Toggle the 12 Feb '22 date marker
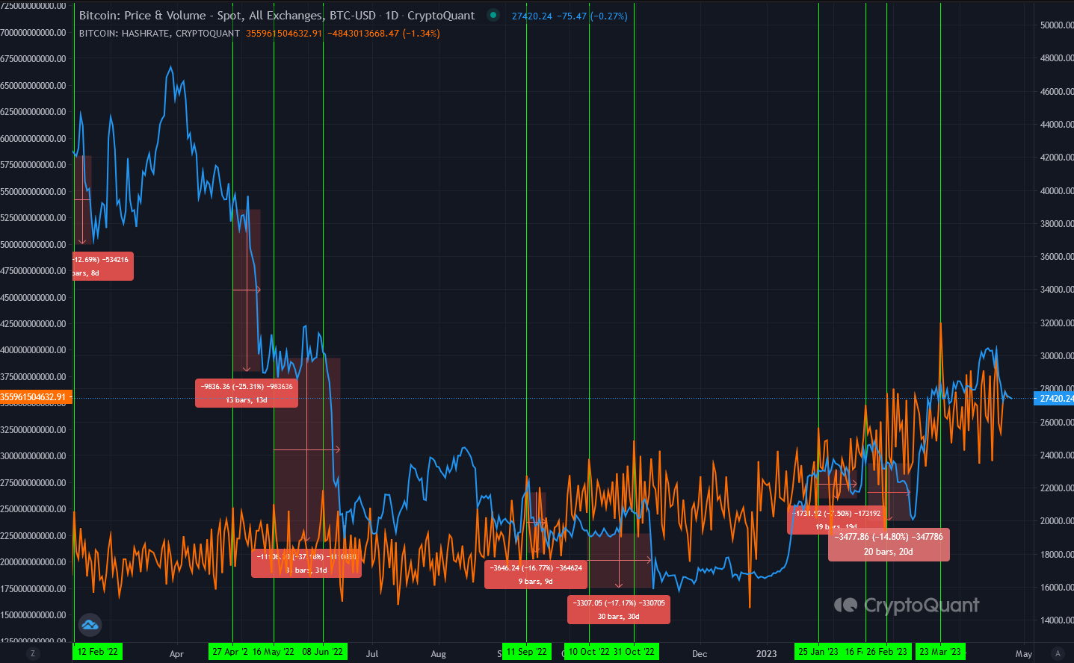Viewport: 1074px width, 663px height. point(96,651)
